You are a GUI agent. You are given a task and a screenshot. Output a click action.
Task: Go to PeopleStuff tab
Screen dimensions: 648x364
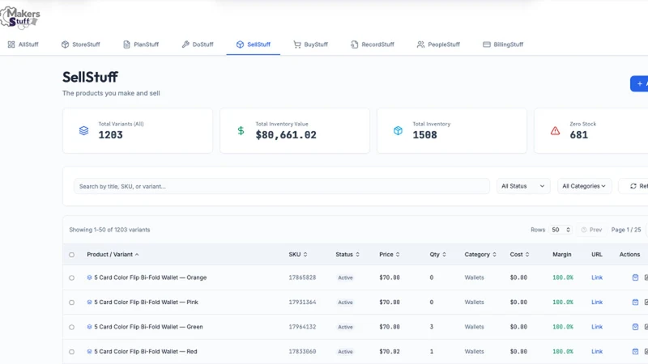tap(438, 44)
